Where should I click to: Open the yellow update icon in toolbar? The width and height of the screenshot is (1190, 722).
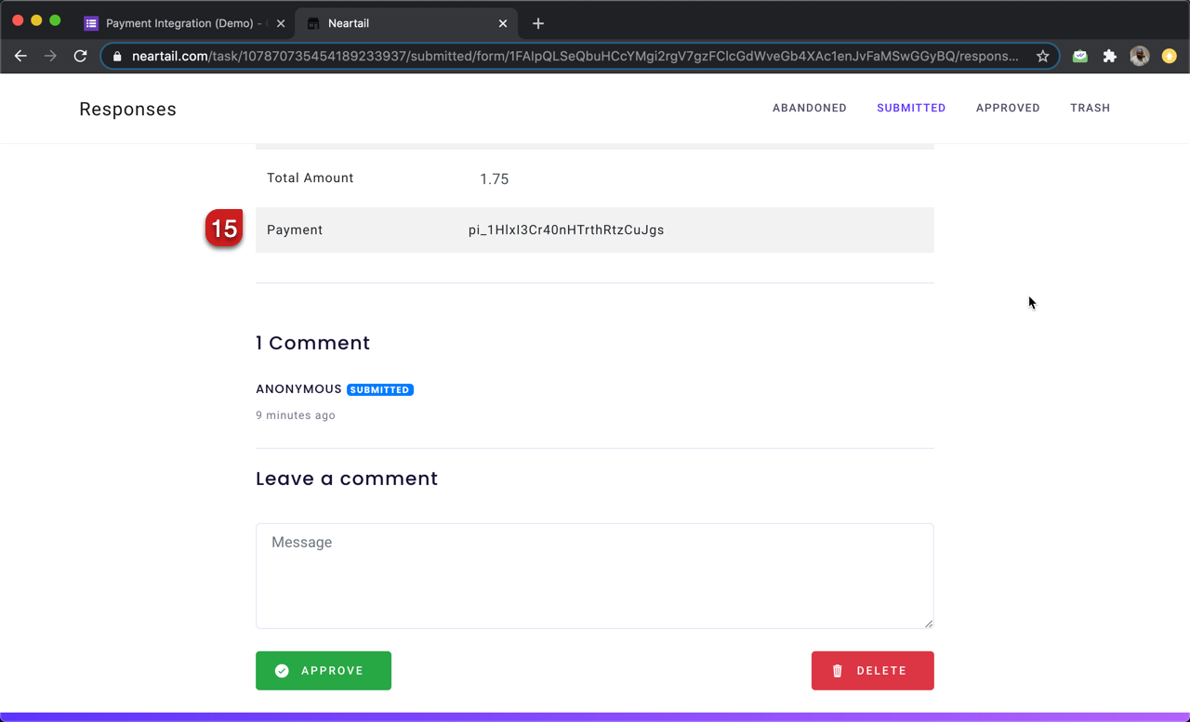(x=1169, y=56)
